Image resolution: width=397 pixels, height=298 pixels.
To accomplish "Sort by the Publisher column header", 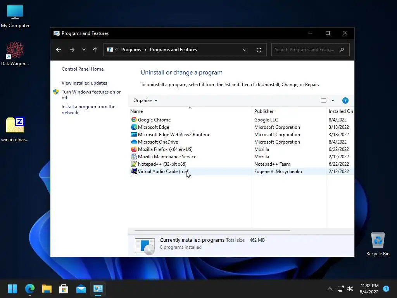I will point(289,111).
